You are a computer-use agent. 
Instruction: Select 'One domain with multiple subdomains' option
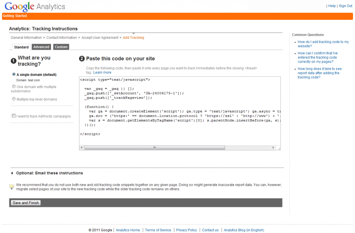click(14, 86)
